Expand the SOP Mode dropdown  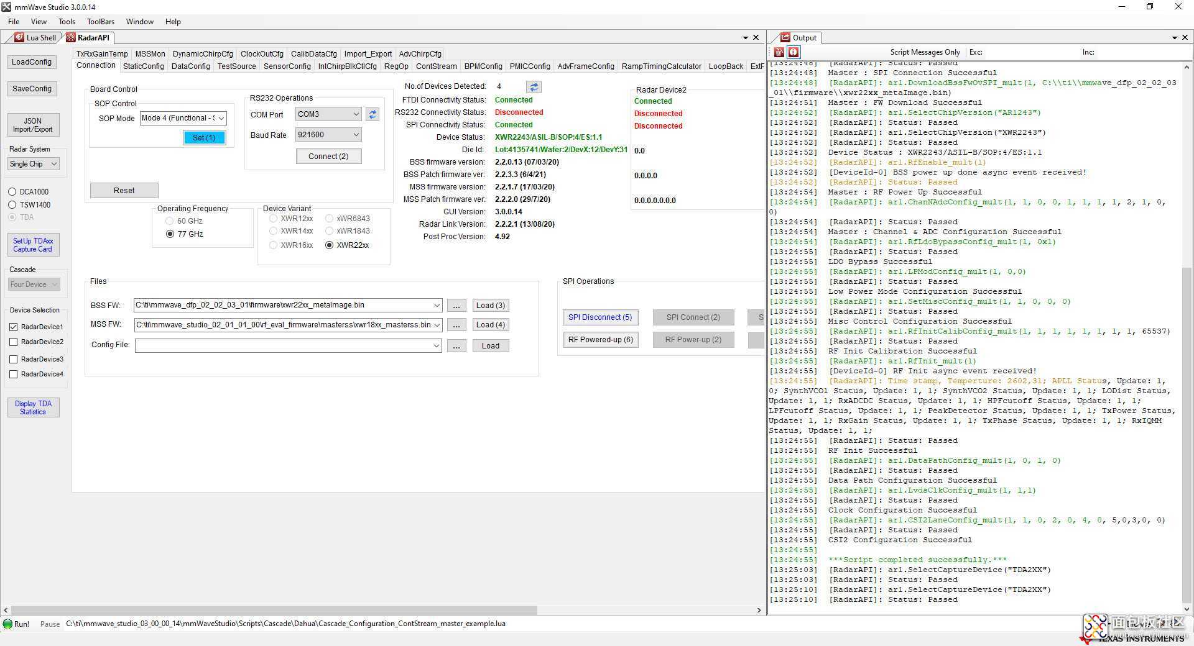221,118
